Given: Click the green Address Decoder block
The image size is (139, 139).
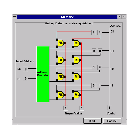Looking at the screenshot, I should click(43, 74).
